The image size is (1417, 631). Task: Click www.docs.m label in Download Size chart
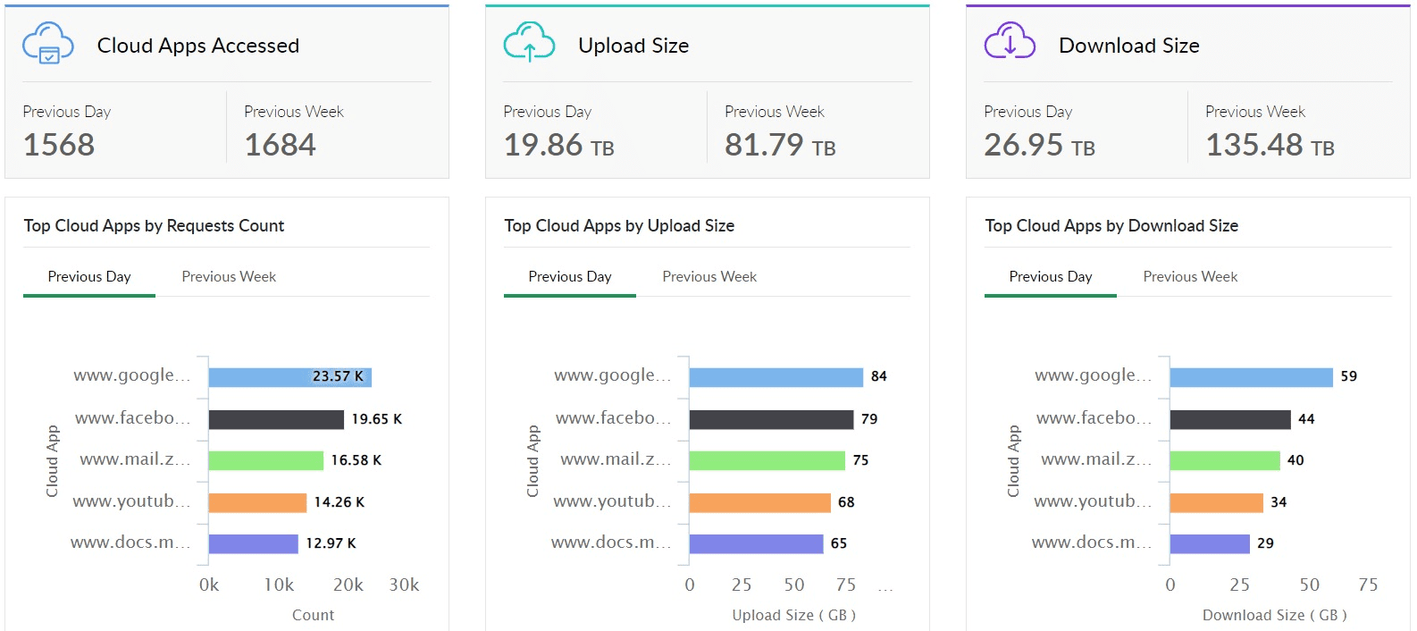[x=1092, y=543]
